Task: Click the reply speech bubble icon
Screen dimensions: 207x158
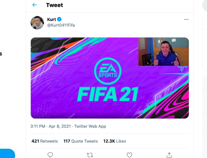Action: tap(50, 155)
